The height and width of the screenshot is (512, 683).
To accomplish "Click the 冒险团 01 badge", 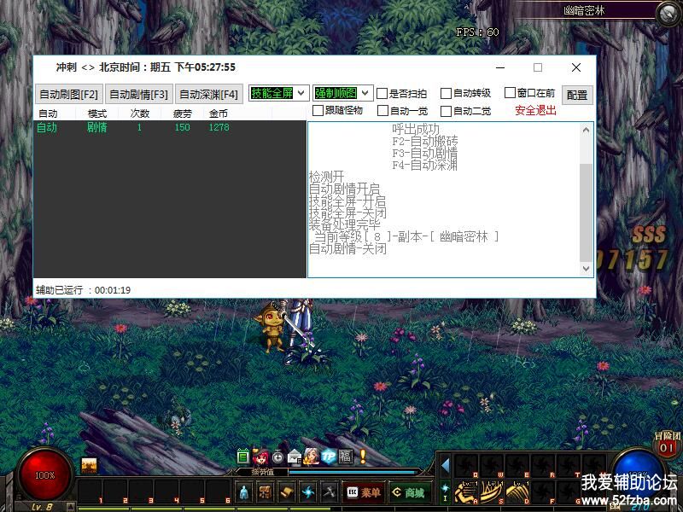I will [667, 444].
